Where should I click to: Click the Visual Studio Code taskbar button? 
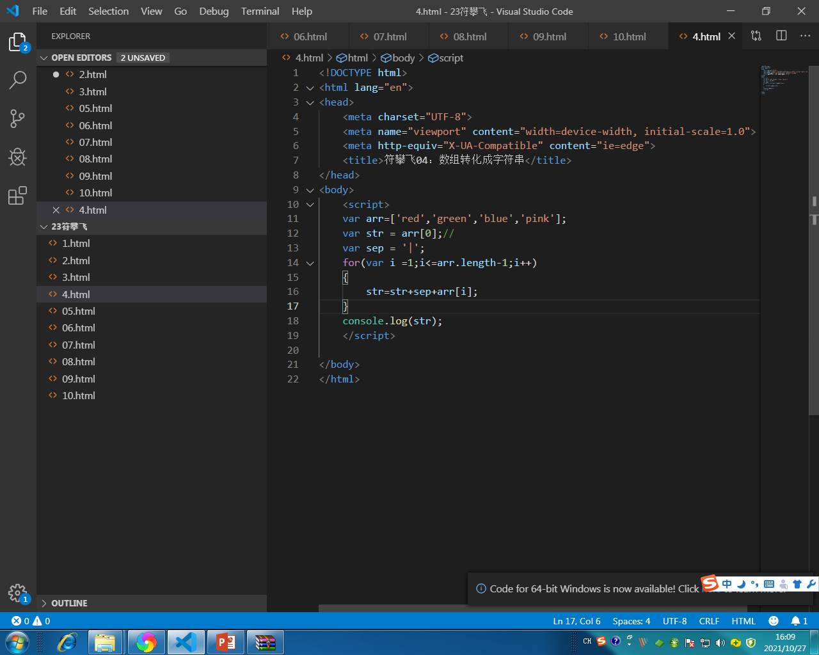[x=186, y=642]
